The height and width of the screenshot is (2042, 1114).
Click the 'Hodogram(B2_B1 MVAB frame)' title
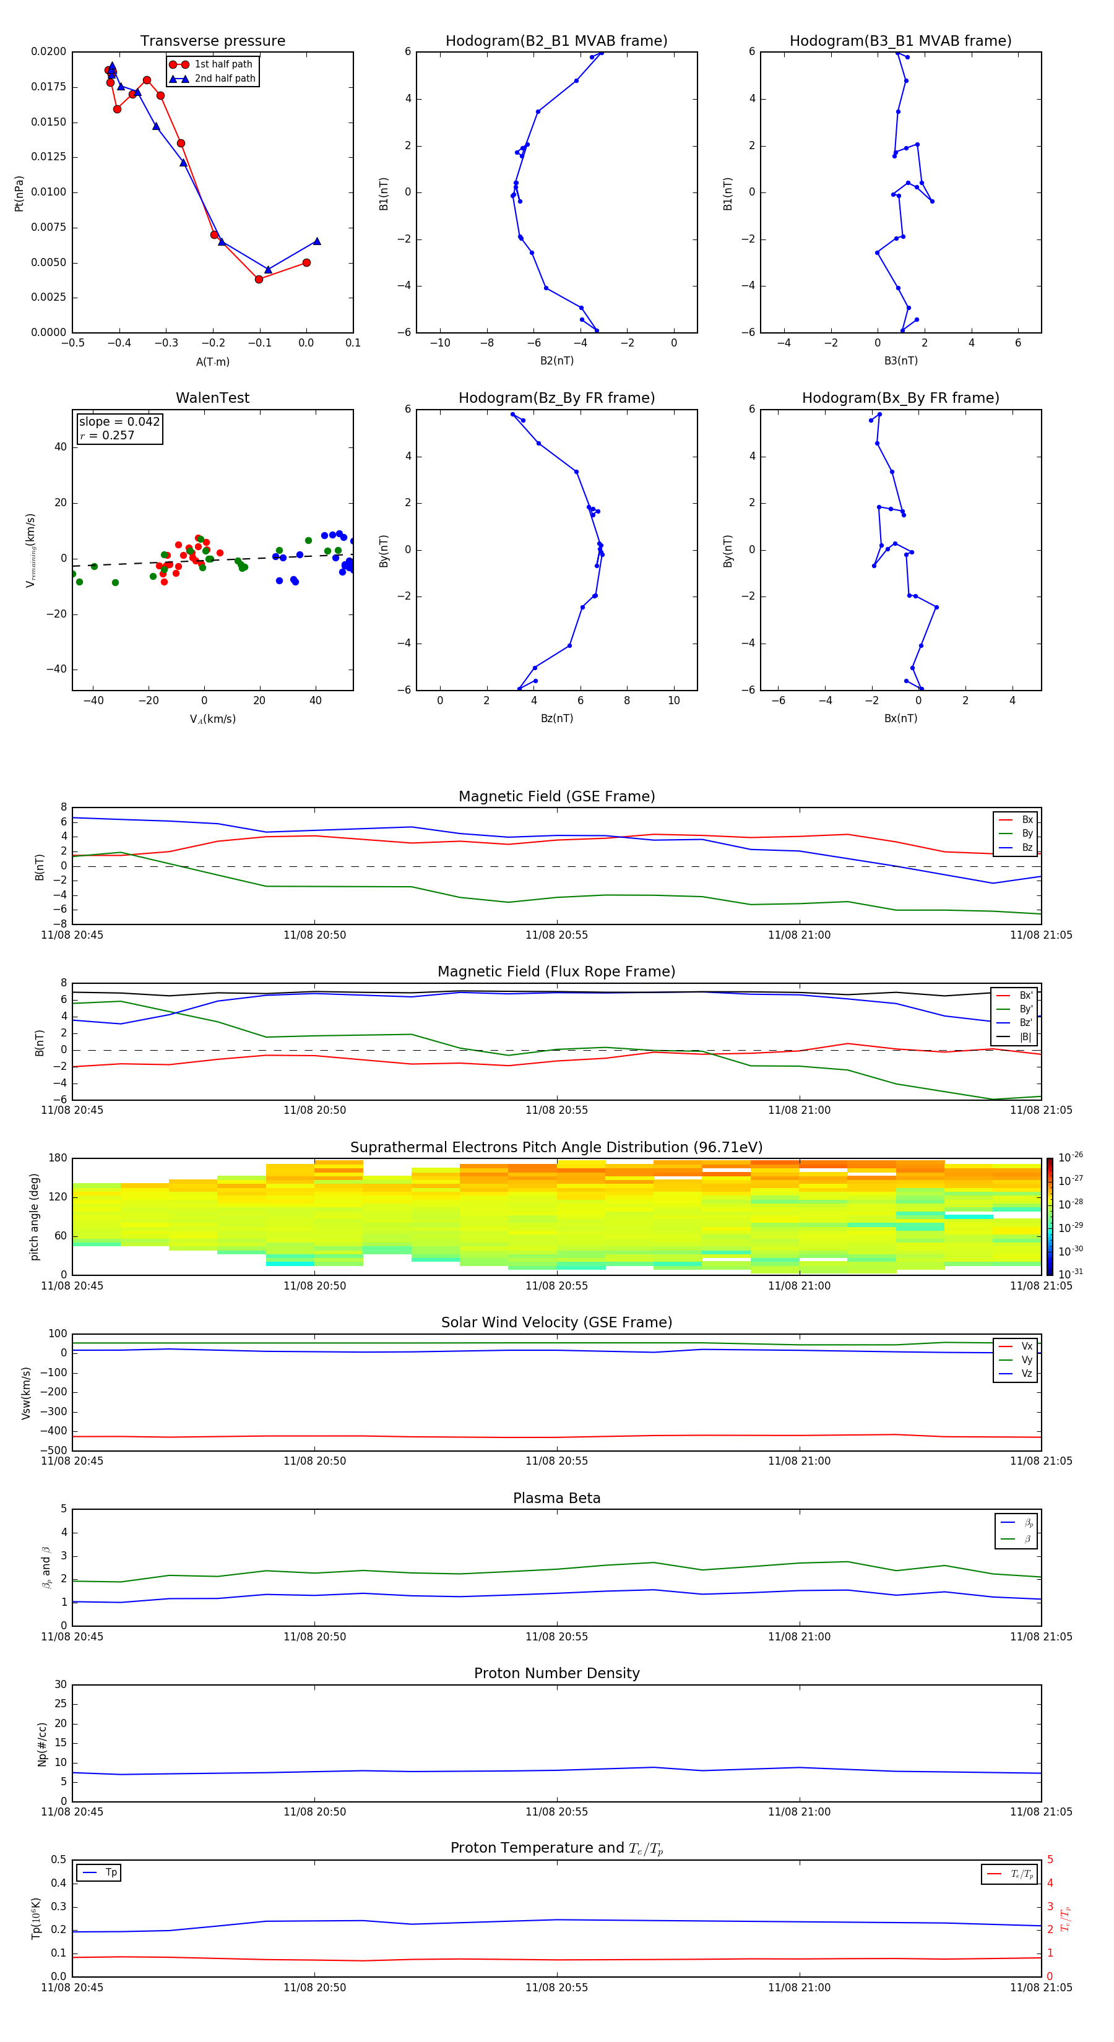tap(556, 41)
